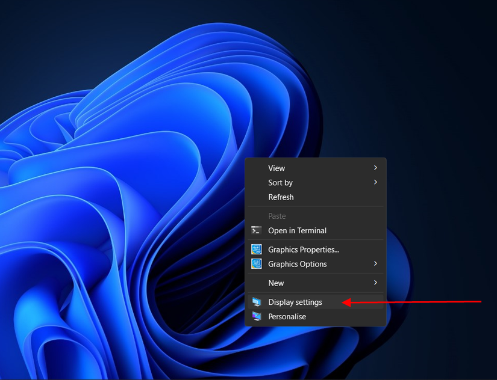
Task: Open the View submenu
Action: click(316, 168)
